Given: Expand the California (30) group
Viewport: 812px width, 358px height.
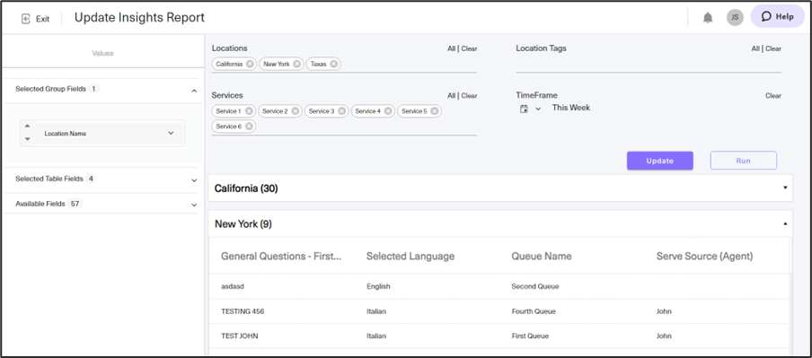Looking at the screenshot, I should (x=785, y=188).
